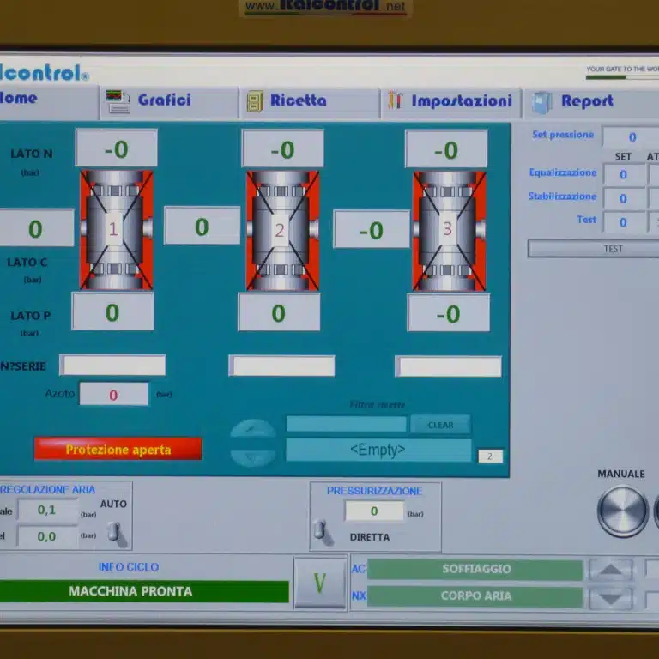Viewport: 659px width, 659px height.
Task: Click the round recipe scroll-up arrow
Action: click(253, 430)
